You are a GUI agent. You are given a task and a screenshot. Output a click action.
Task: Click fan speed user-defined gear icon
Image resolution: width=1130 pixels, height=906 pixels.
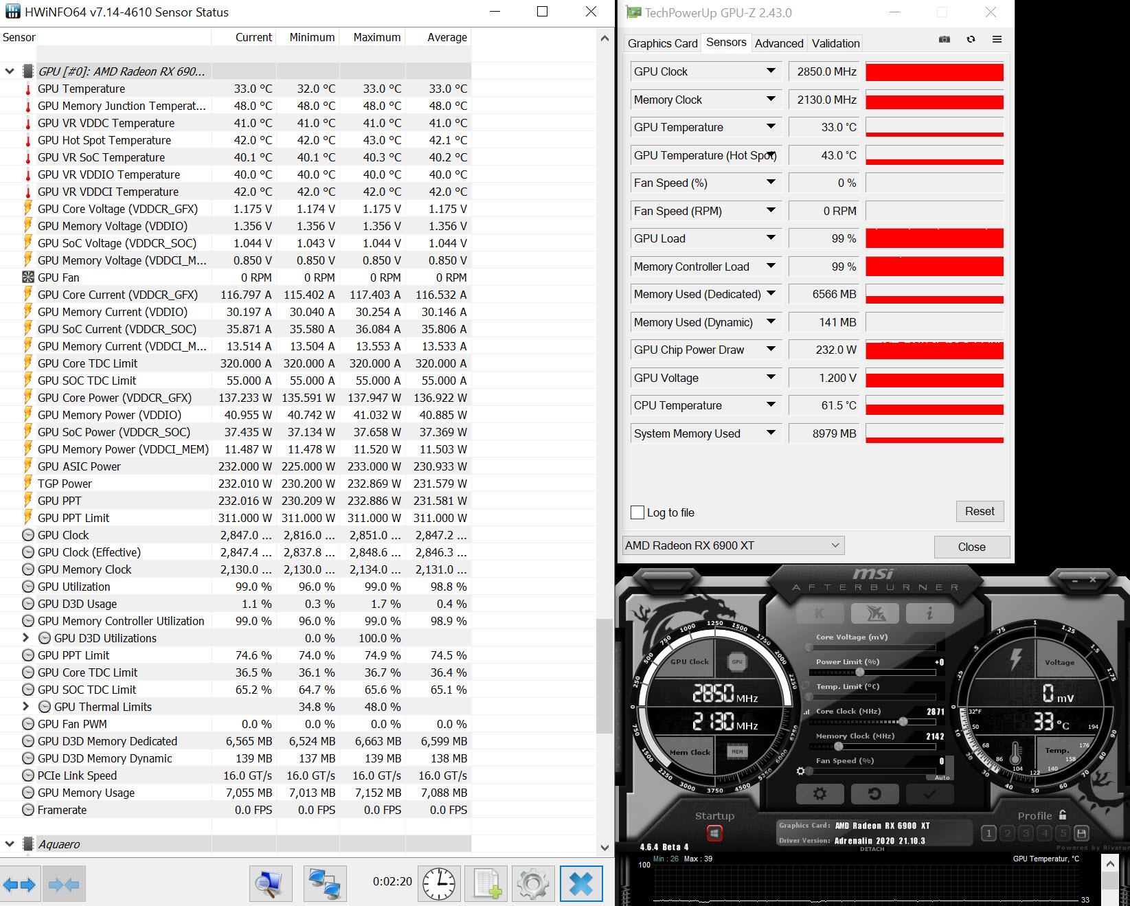[800, 771]
